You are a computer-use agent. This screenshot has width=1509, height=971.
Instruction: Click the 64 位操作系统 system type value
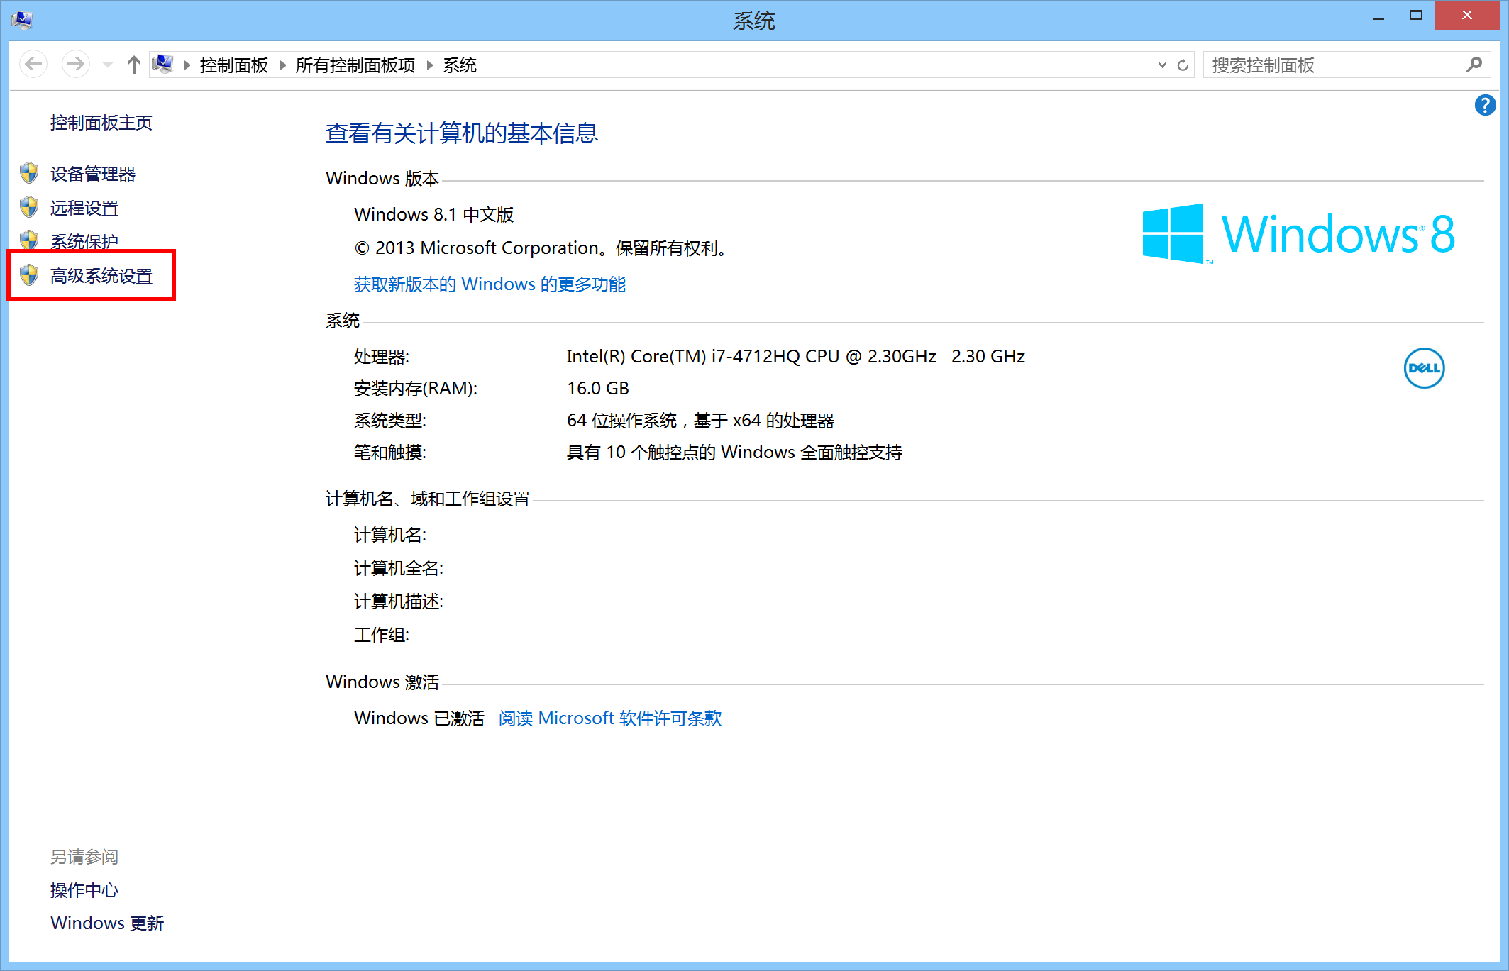coord(700,421)
